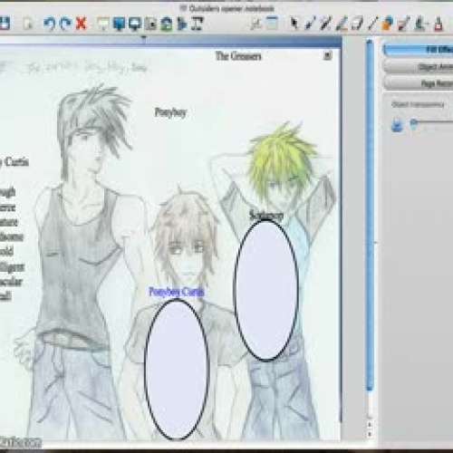Redo the last undone action
The width and height of the screenshot is (453, 453).
click(65, 24)
